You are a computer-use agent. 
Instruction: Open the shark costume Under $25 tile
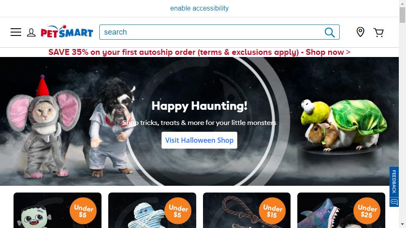pyautogui.click(x=341, y=210)
